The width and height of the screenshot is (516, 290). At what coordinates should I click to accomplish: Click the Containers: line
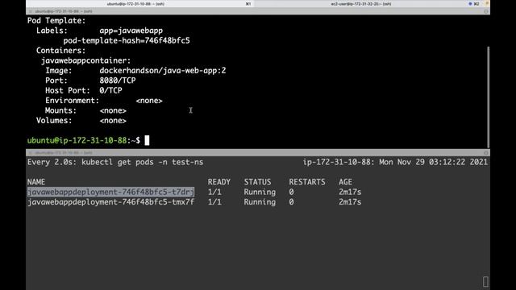[60, 51]
